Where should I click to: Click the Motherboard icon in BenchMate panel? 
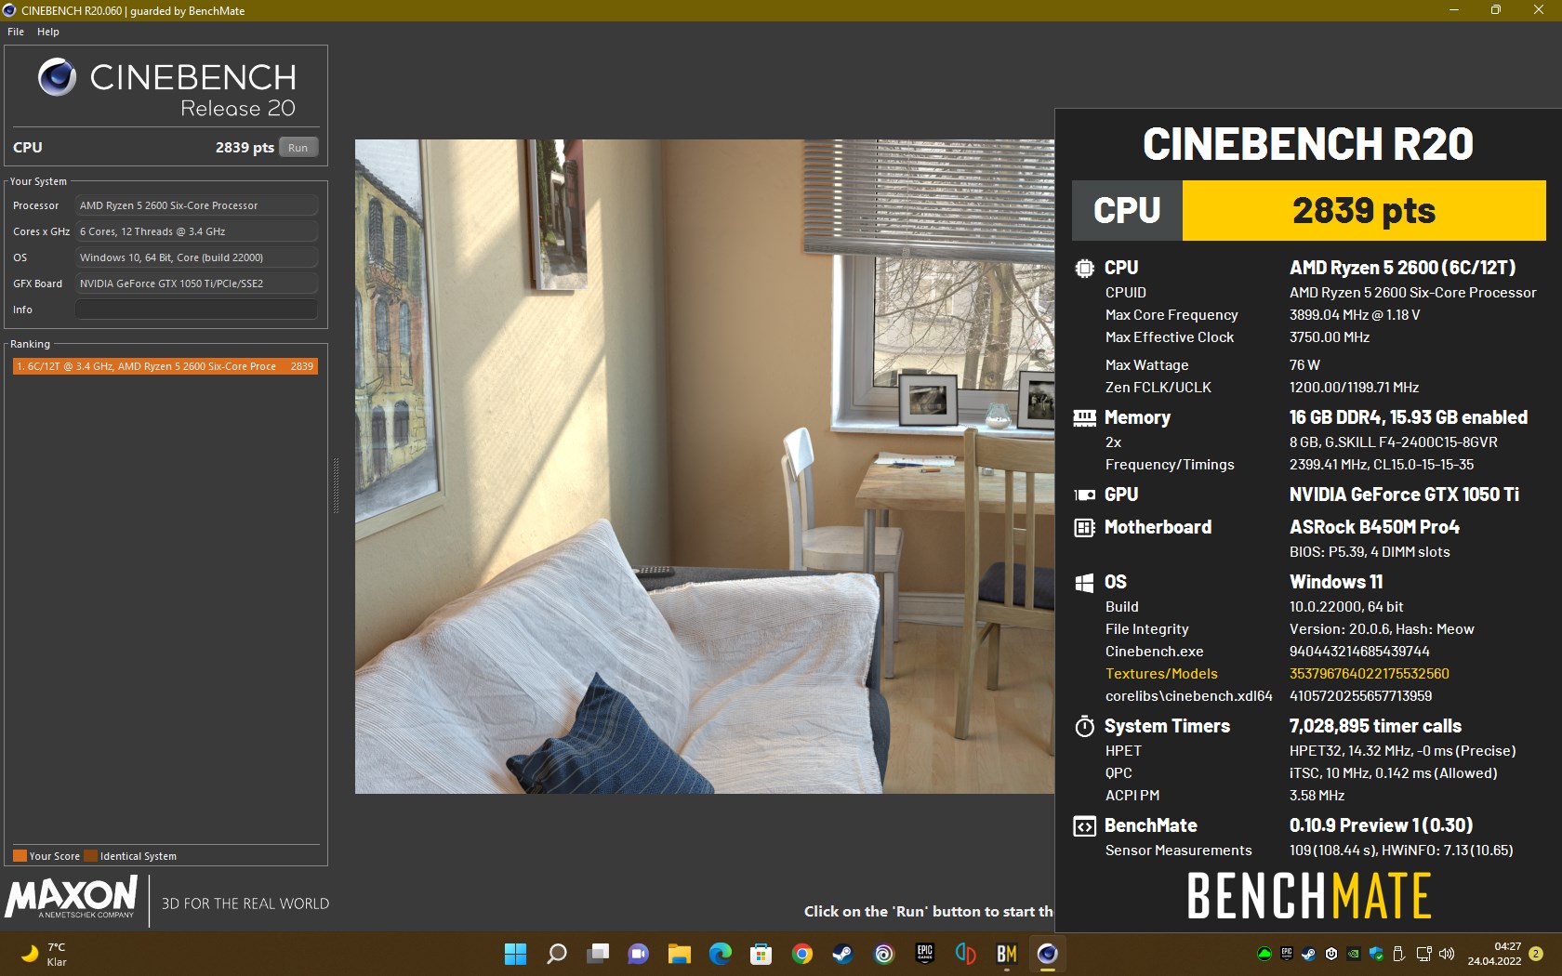tap(1084, 528)
